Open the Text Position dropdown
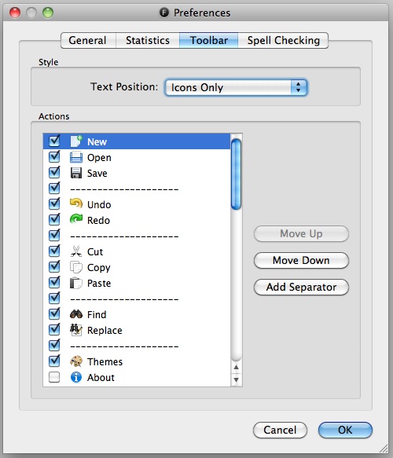Image resolution: width=393 pixels, height=458 pixels. (236, 87)
